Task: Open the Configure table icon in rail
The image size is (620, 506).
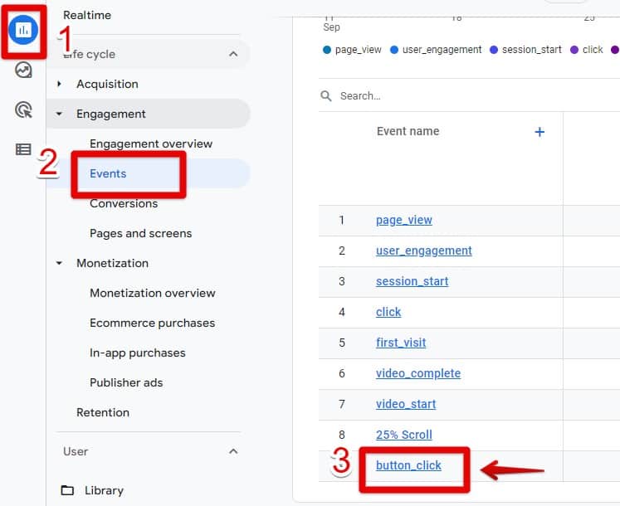Action: point(23,149)
